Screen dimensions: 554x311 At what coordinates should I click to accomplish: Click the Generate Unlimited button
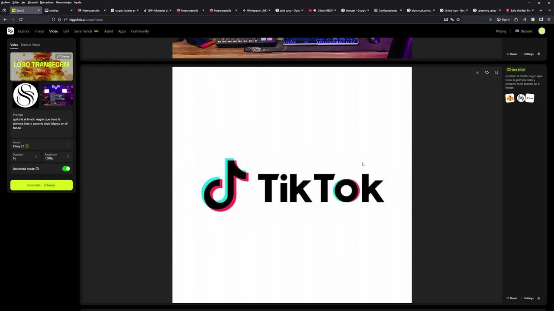42,185
